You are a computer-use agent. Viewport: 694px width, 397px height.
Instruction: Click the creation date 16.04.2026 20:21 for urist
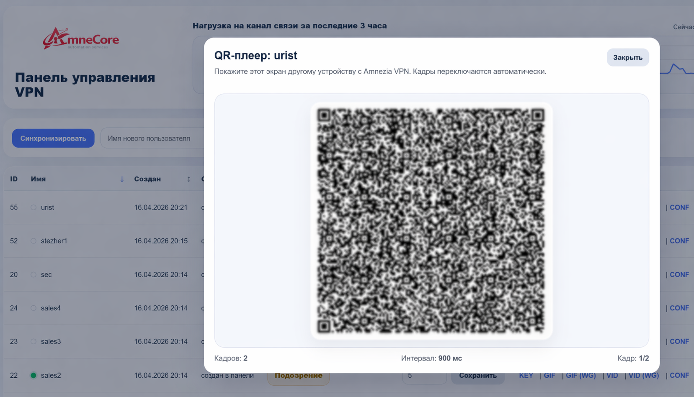[x=161, y=207]
